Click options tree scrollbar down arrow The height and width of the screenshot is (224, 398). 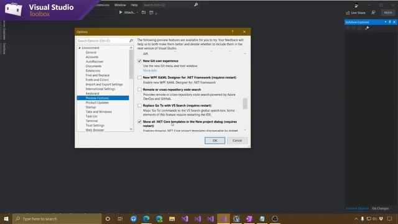point(131,129)
